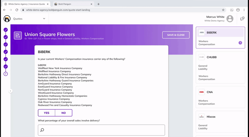Click the Marcus White name
Viewport: 249px width, 137px height.
(215, 17)
